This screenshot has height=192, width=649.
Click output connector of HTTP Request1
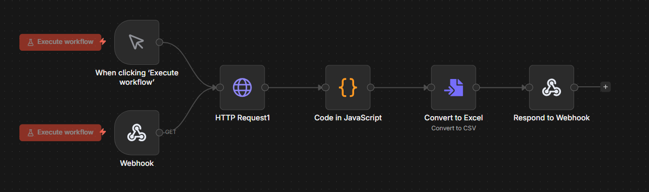click(265, 87)
